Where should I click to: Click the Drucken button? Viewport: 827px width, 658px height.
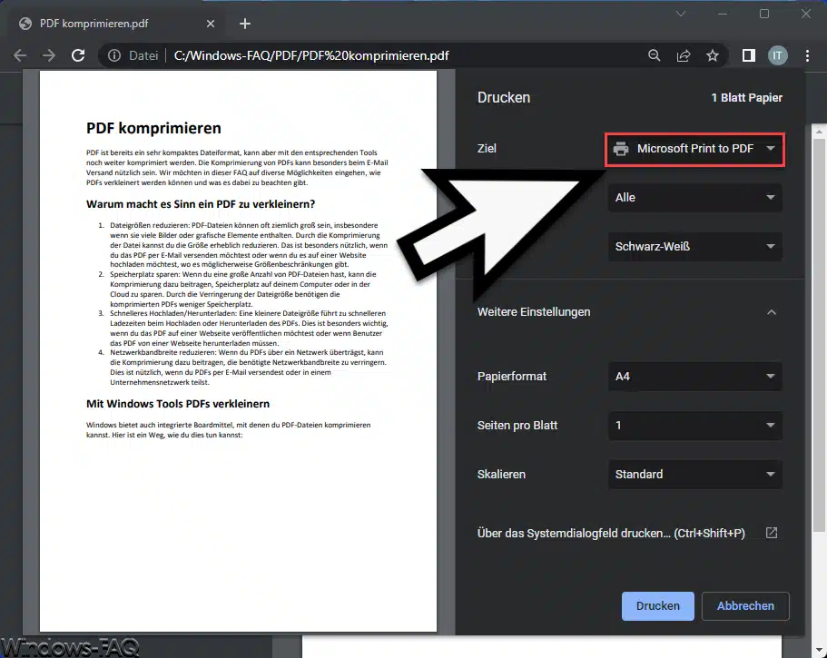tap(658, 606)
